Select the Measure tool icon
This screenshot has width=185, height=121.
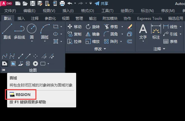[x=51, y=56]
